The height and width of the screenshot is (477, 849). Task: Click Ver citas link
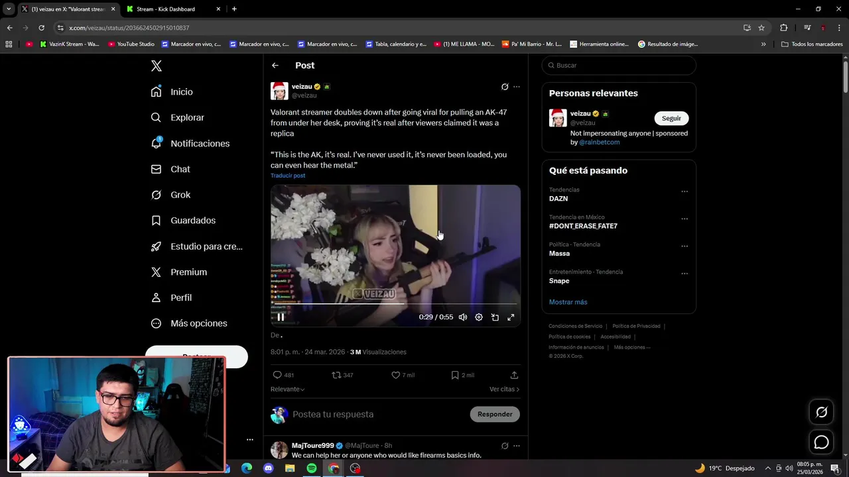504,390
